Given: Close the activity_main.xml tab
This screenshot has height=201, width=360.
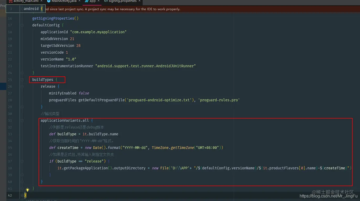Looking at the screenshot, I should coord(41,1).
